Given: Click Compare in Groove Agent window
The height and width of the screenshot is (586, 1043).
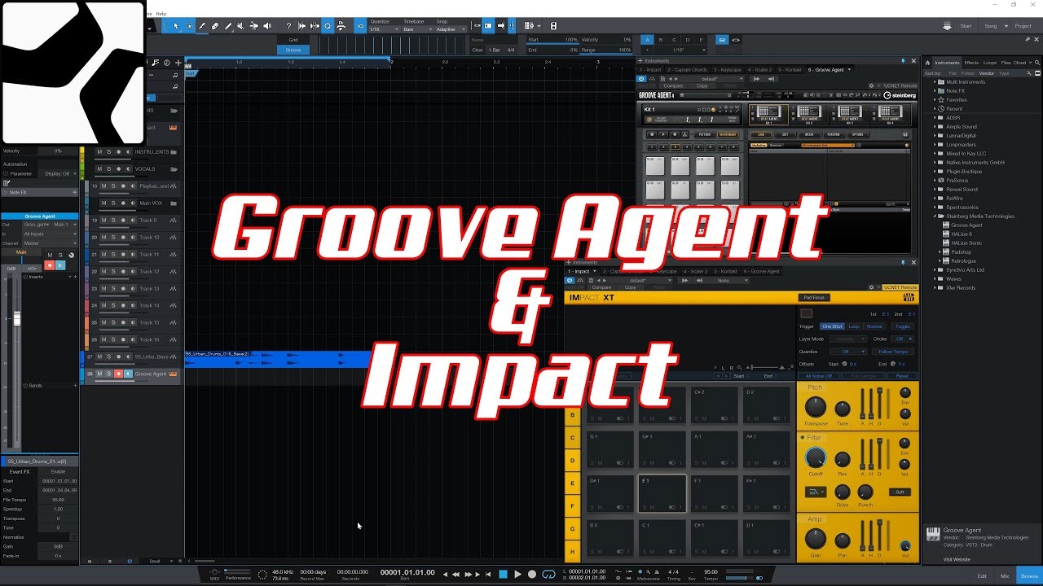Looking at the screenshot, I should click(673, 85).
